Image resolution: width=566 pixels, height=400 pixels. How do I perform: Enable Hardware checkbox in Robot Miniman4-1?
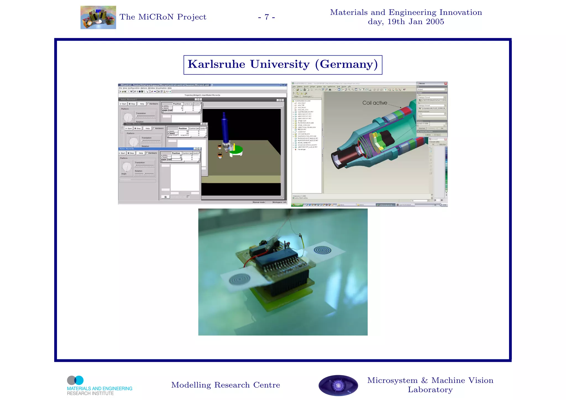point(148,104)
